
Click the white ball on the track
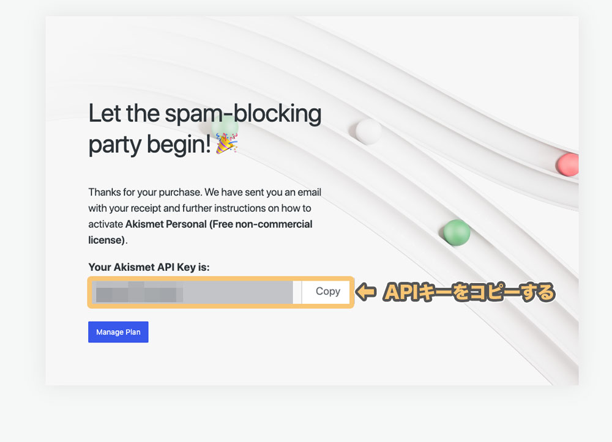coord(368,131)
